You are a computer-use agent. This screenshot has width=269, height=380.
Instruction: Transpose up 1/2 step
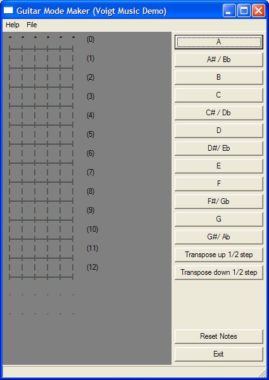[x=218, y=255]
